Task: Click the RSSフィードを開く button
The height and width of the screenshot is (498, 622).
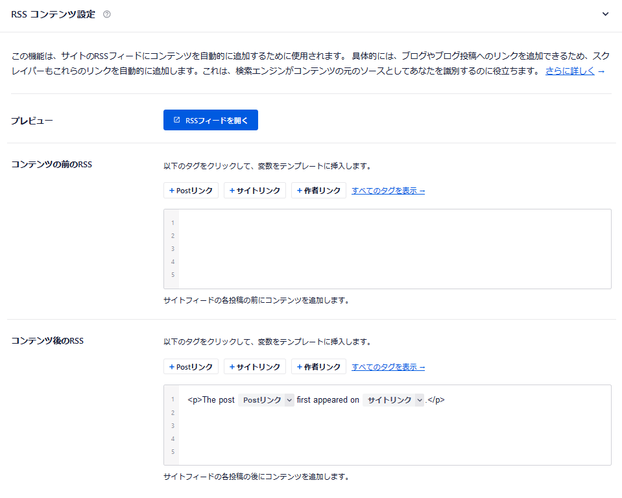Action: (x=210, y=120)
